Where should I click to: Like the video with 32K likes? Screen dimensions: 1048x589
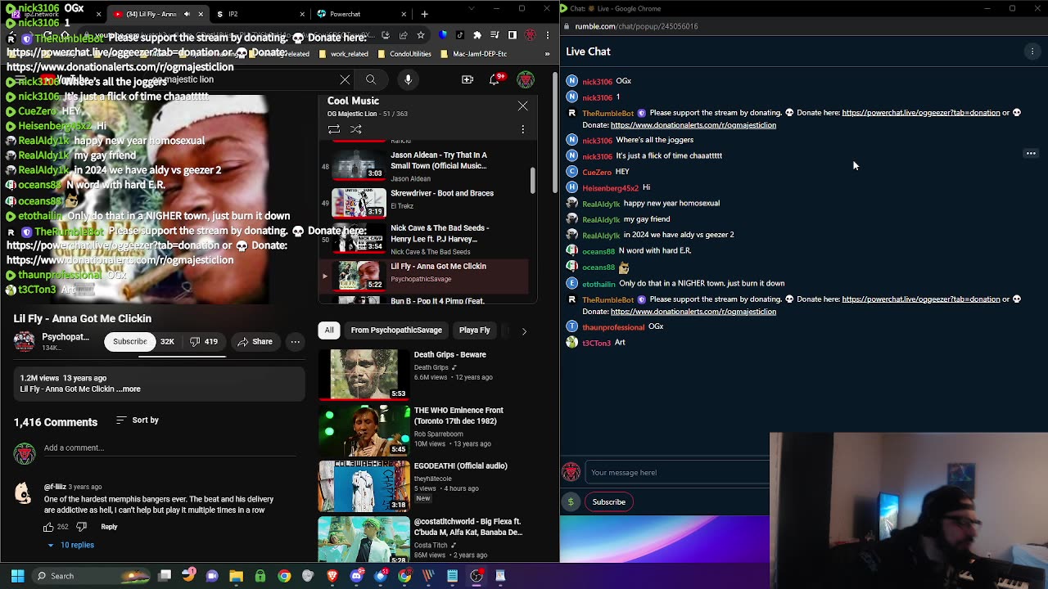pyautogui.click(x=167, y=341)
